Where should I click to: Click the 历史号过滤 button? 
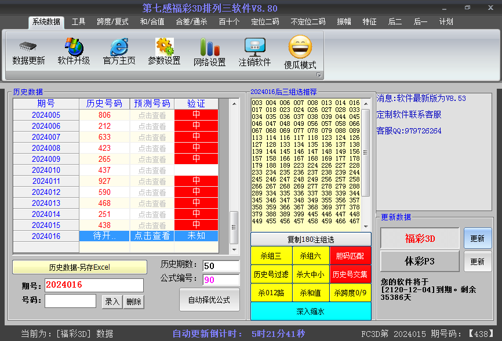tap(271, 274)
